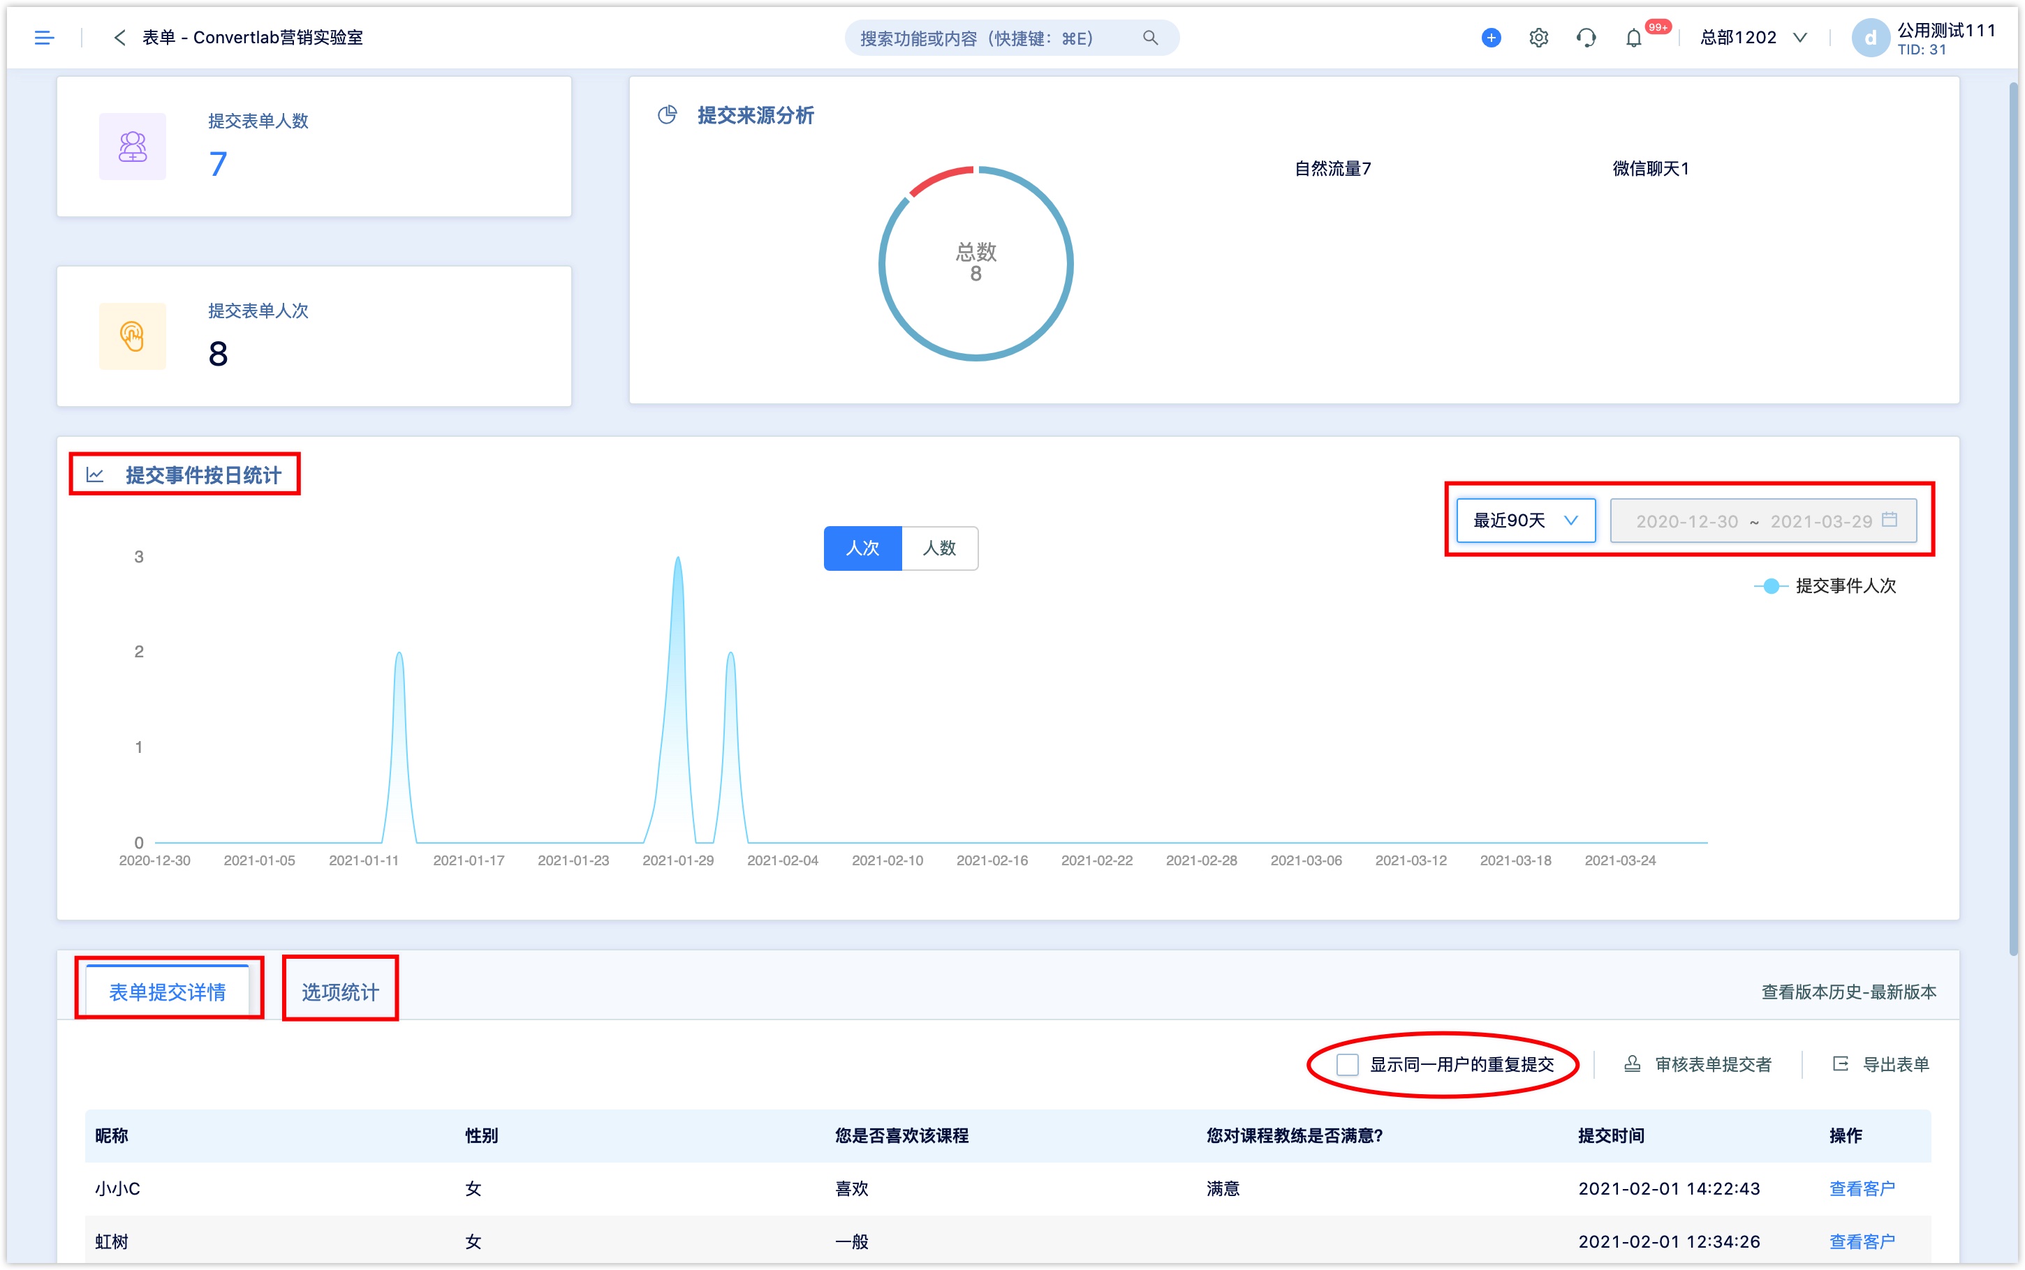Click the 提交时间 column header
2025x1270 pixels.
[1611, 1135]
